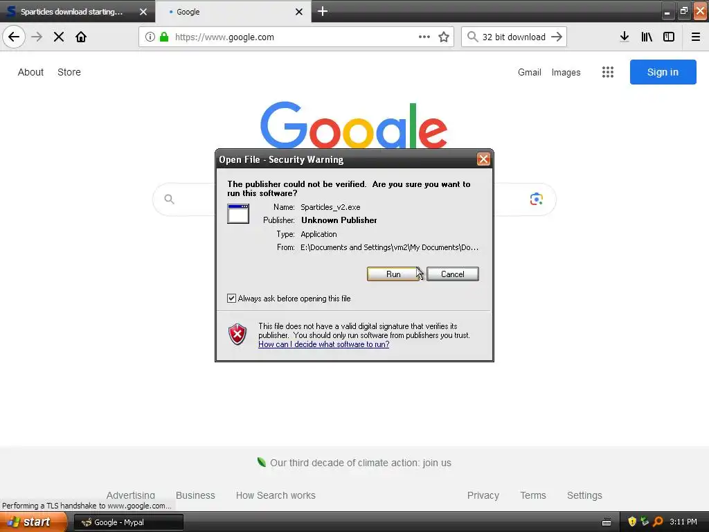Click the Google logo

[354, 125]
